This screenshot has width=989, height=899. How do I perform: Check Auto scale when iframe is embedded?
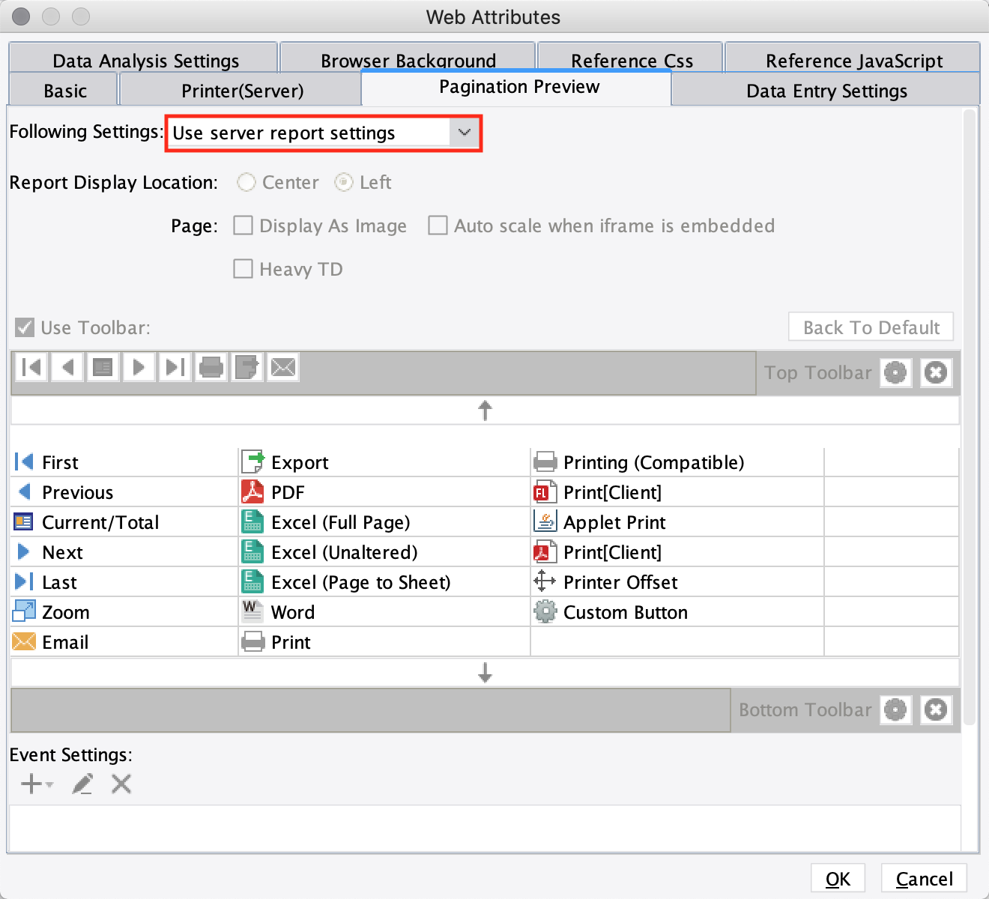pos(438,225)
